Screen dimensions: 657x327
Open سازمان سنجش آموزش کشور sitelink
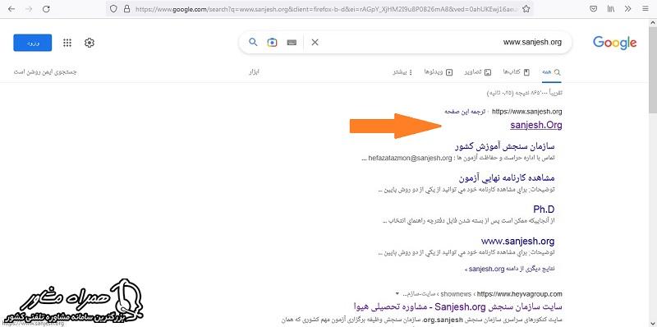tap(504, 146)
